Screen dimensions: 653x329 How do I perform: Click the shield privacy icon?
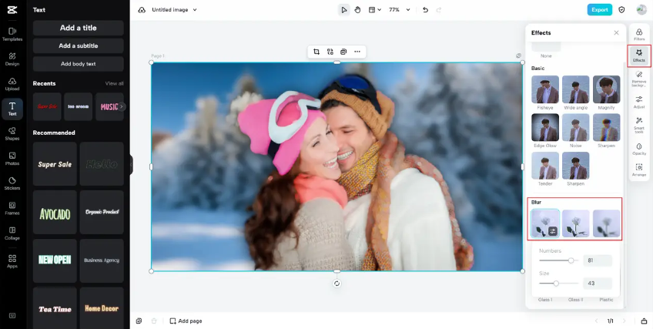click(621, 10)
